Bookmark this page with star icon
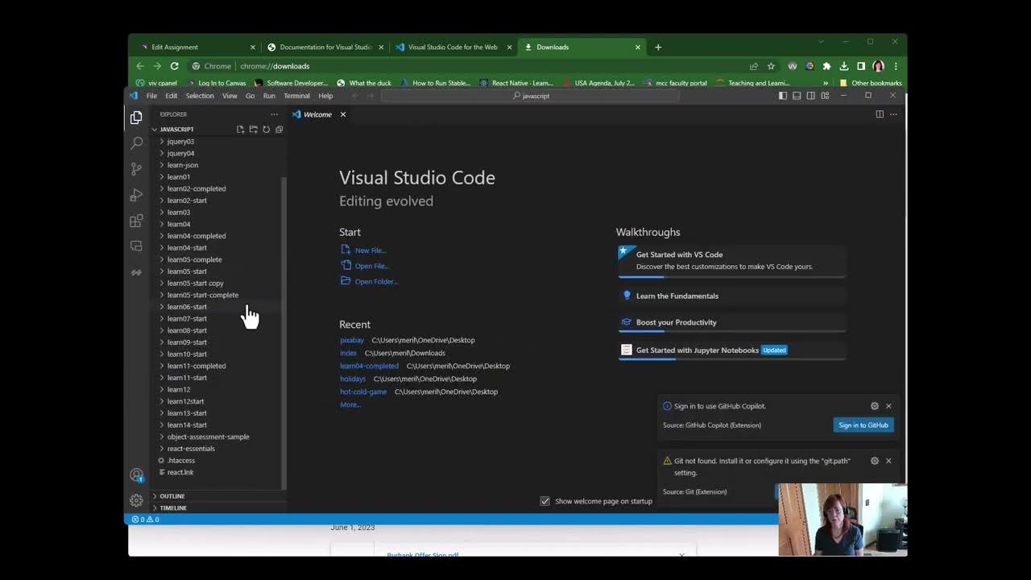Viewport: 1031px width, 580px height. pyautogui.click(x=771, y=66)
